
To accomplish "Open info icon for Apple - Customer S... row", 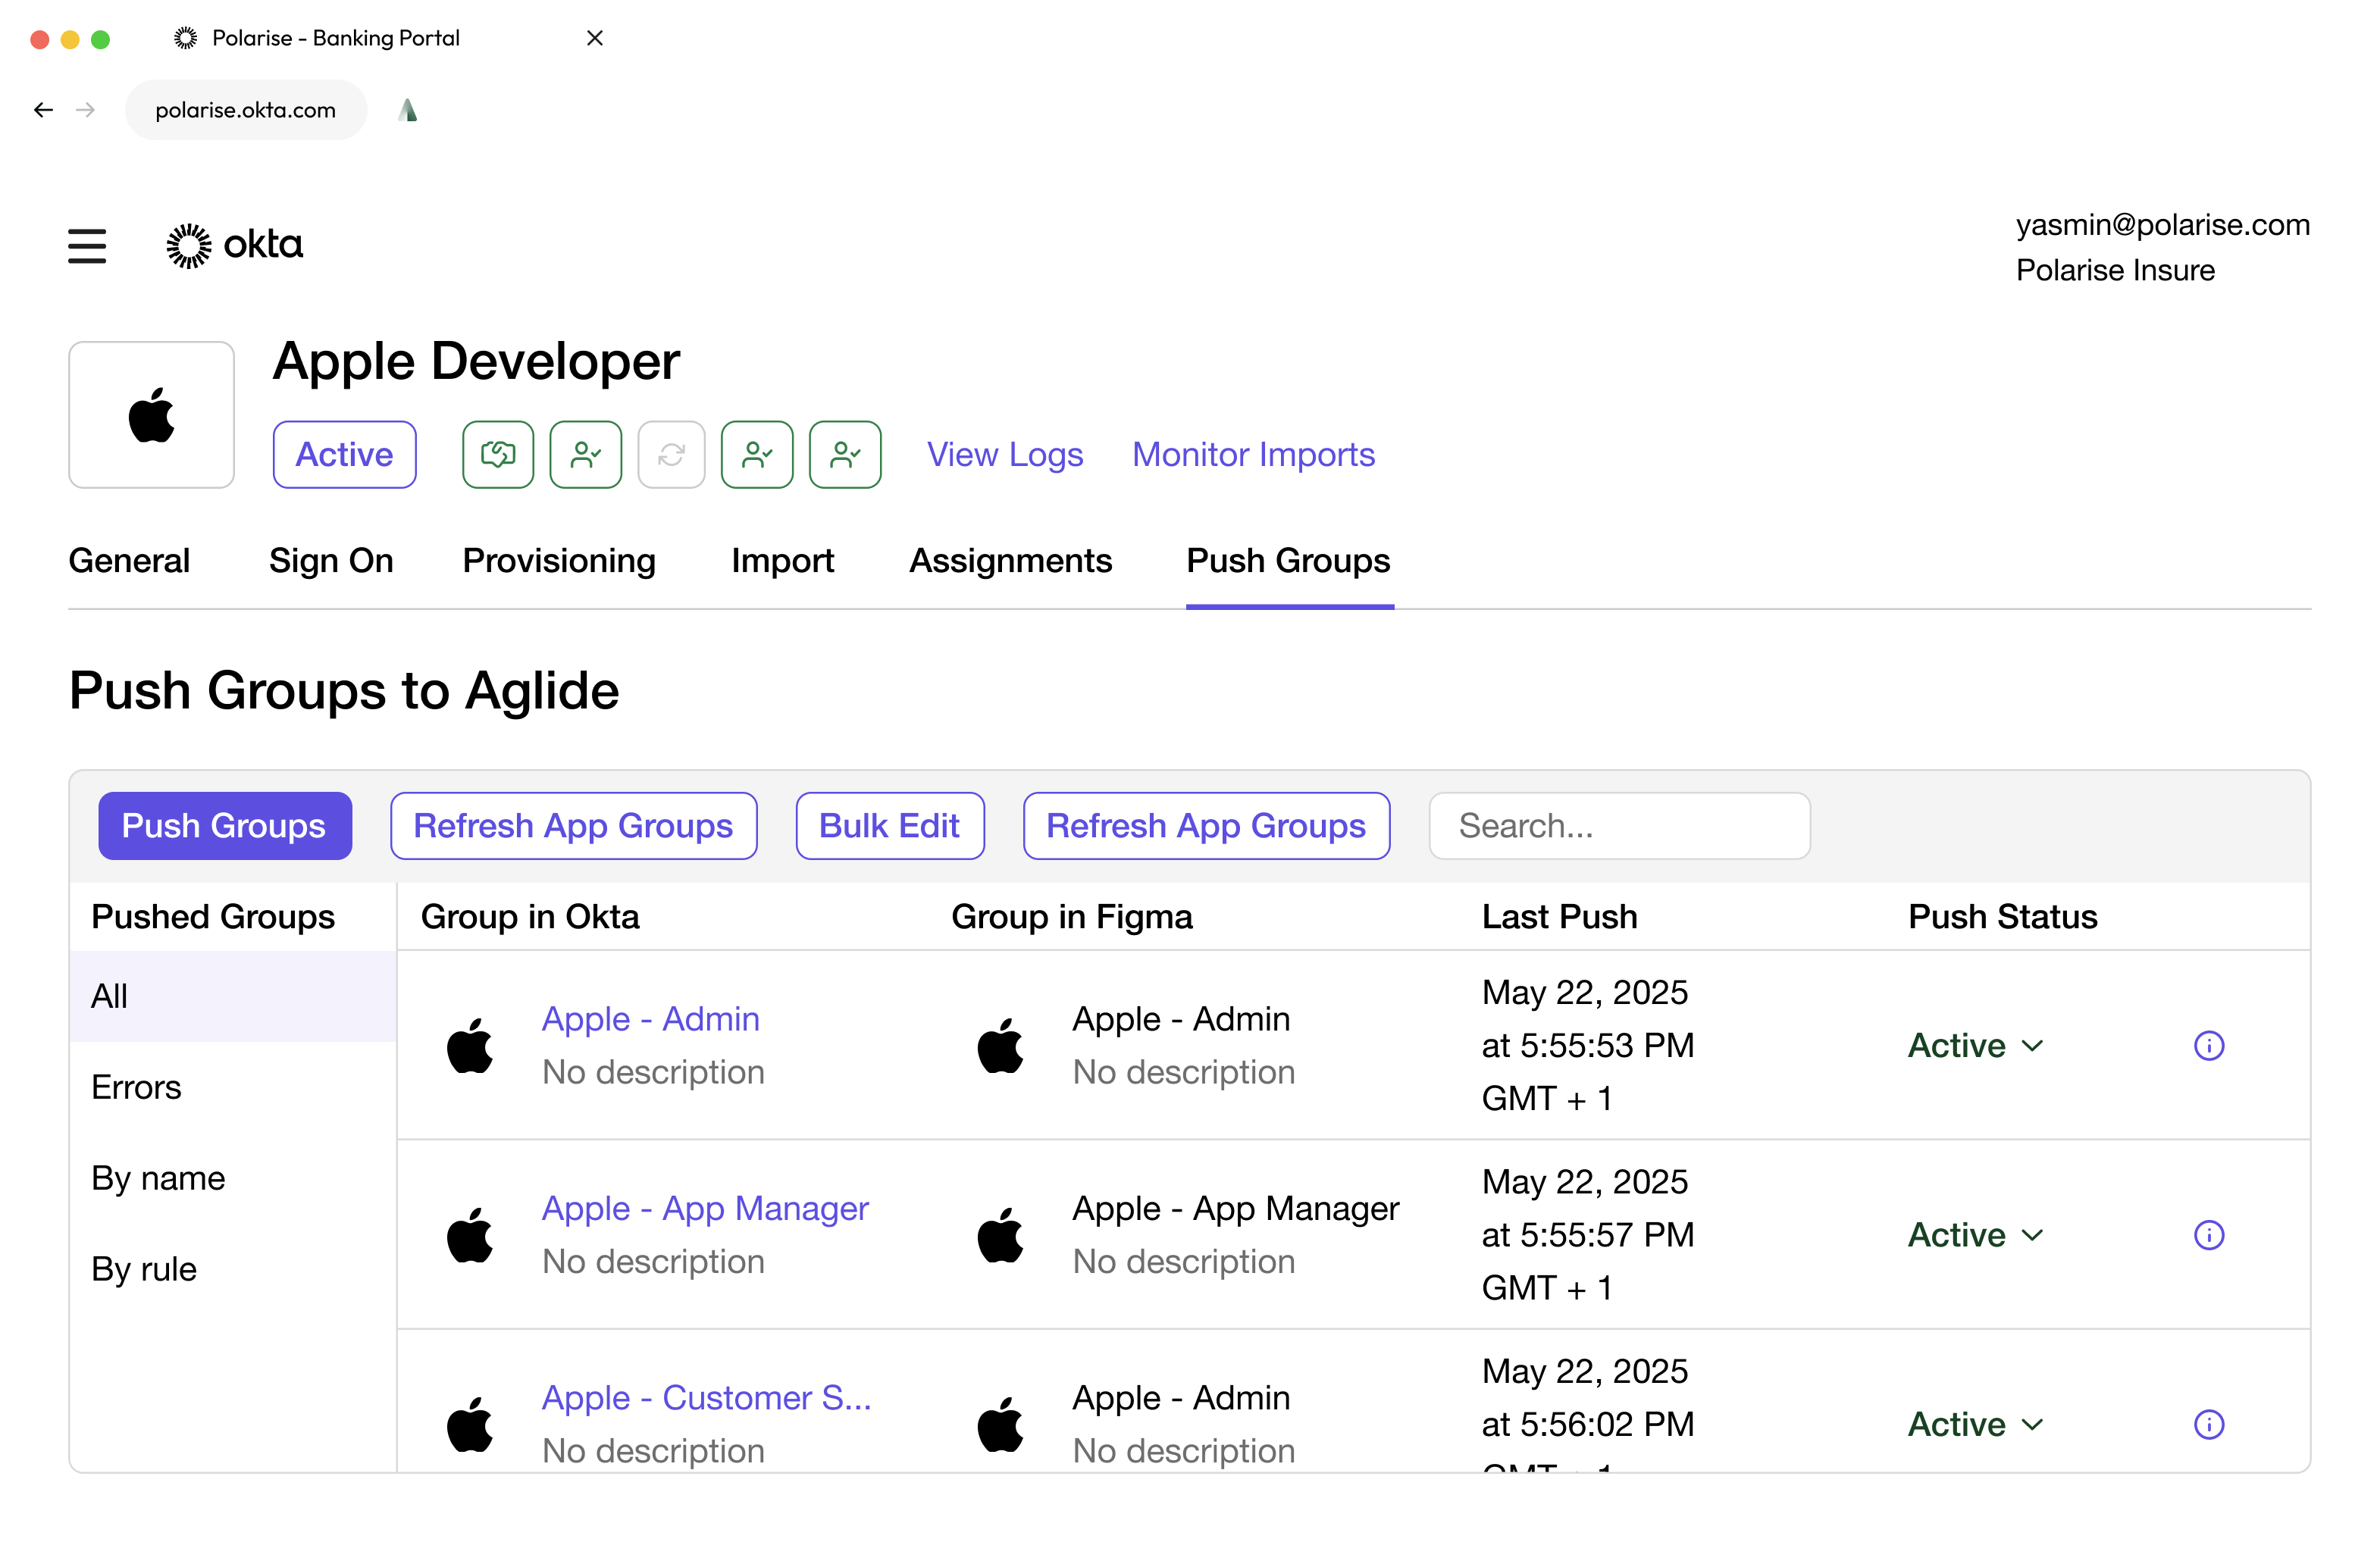I will tap(2209, 1425).
